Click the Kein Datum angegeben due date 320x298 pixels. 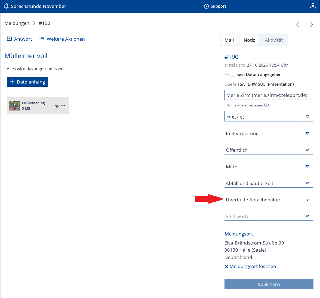(x=259, y=74)
